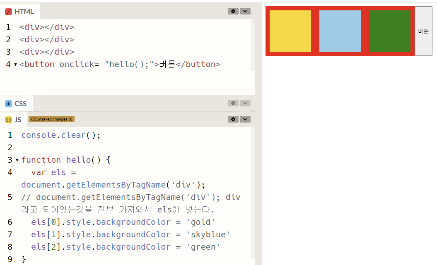Click the blue CSS asterisk icon
This screenshot has width=437, height=265.
[8, 104]
